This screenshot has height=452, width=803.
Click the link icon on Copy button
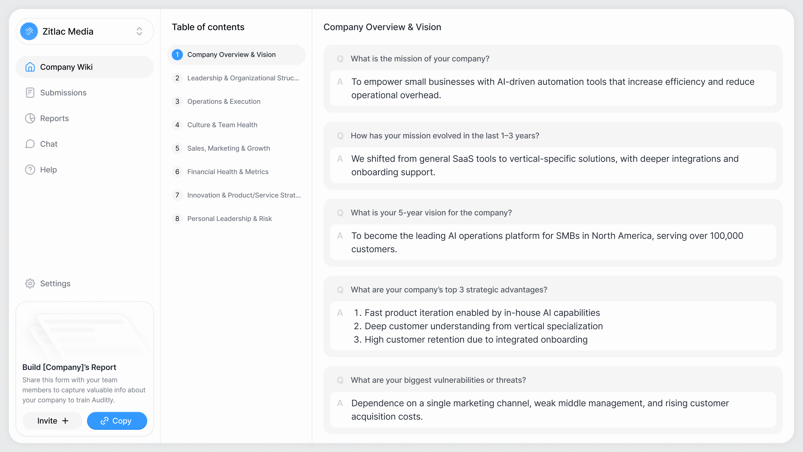pyautogui.click(x=105, y=421)
